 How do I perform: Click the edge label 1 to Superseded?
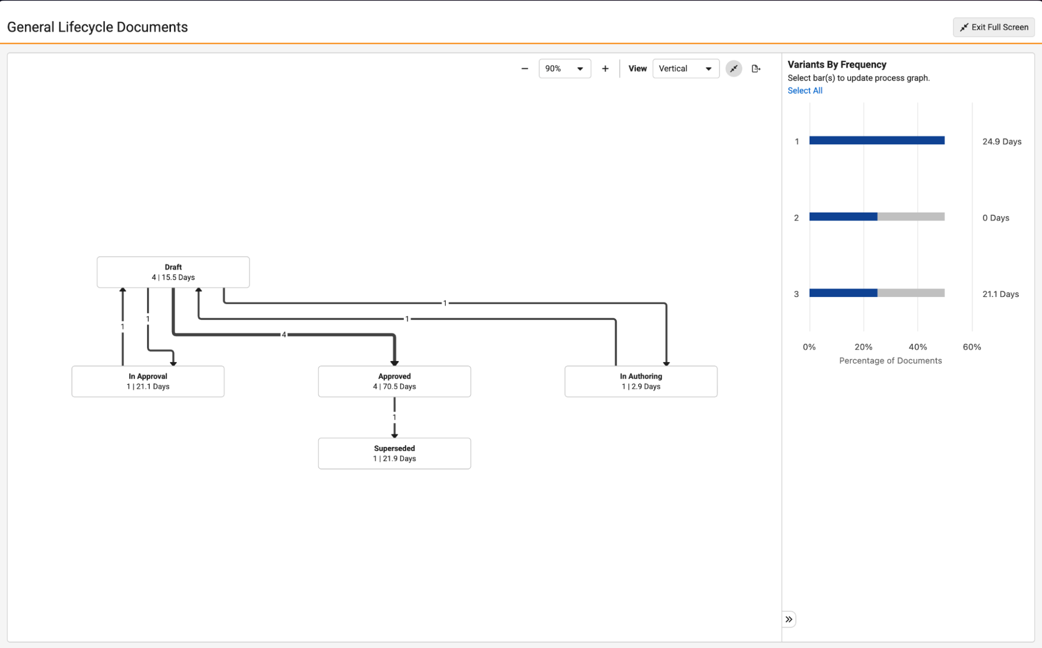(395, 417)
